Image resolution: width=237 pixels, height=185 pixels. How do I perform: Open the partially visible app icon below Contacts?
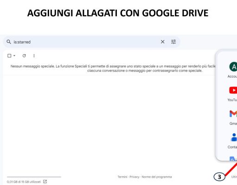(233, 159)
